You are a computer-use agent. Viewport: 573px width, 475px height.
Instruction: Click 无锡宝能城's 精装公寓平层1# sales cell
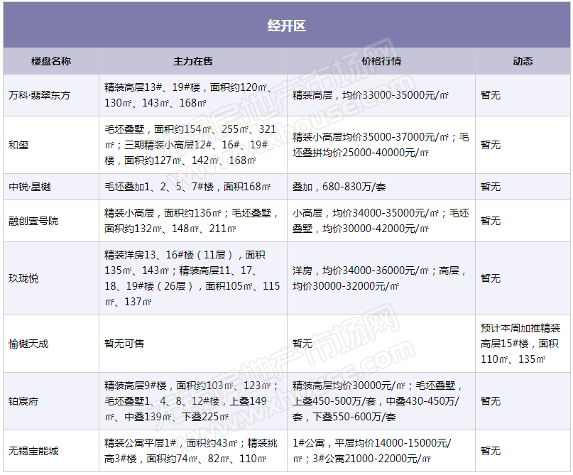coord(191,451)
